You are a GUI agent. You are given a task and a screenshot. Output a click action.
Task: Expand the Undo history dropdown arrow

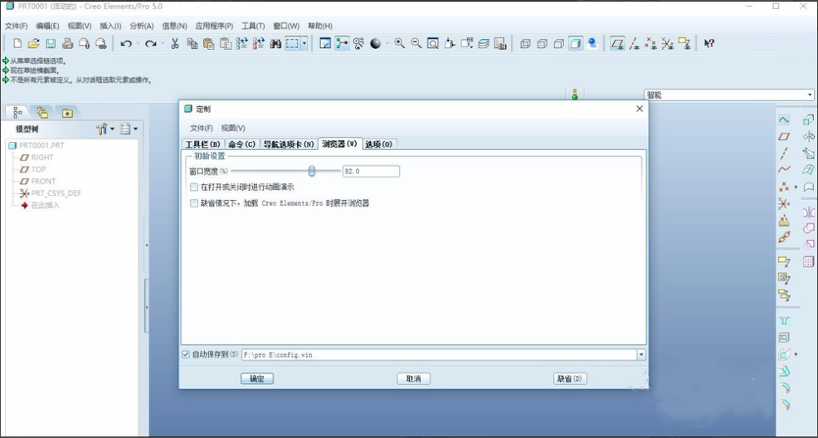139,44
